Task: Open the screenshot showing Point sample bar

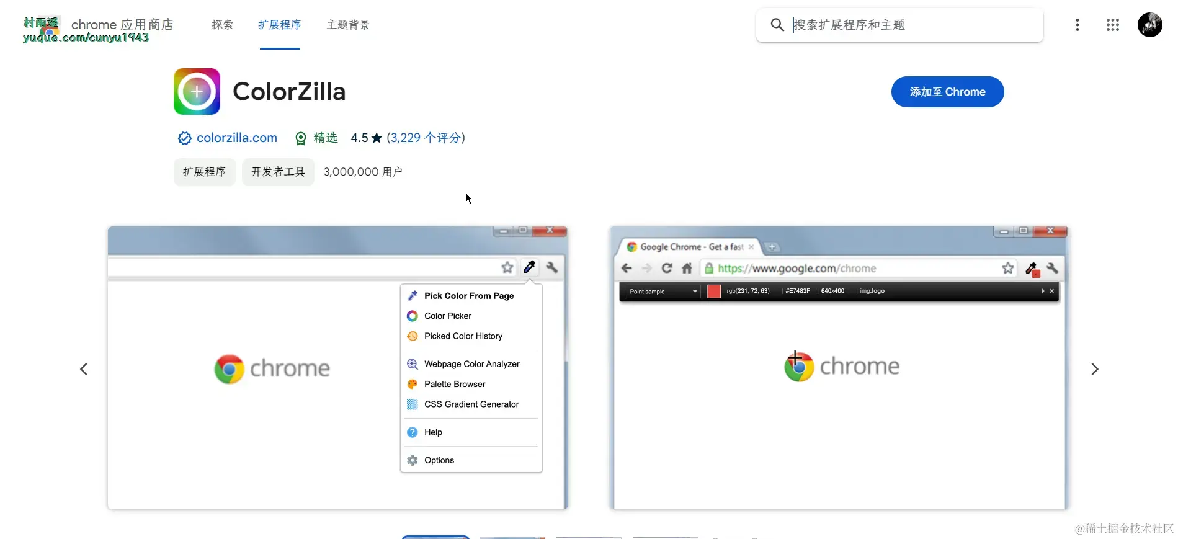Action: pos(839,368)
